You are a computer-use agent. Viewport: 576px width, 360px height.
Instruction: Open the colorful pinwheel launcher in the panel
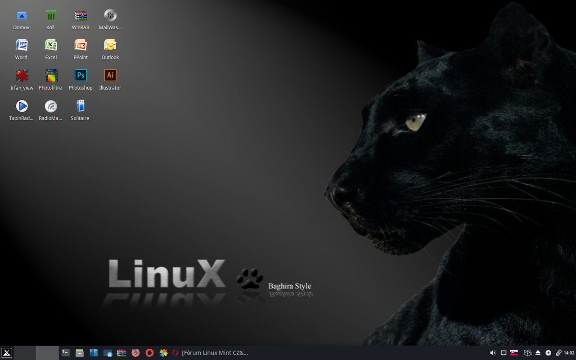pos(163,353)
